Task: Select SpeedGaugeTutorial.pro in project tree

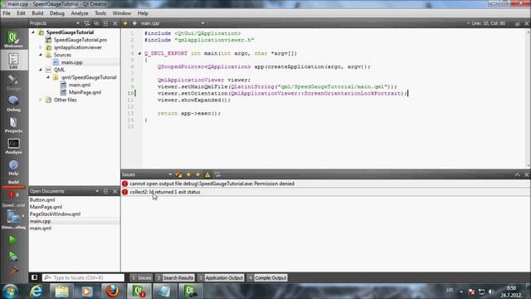Action: [80, 40]
